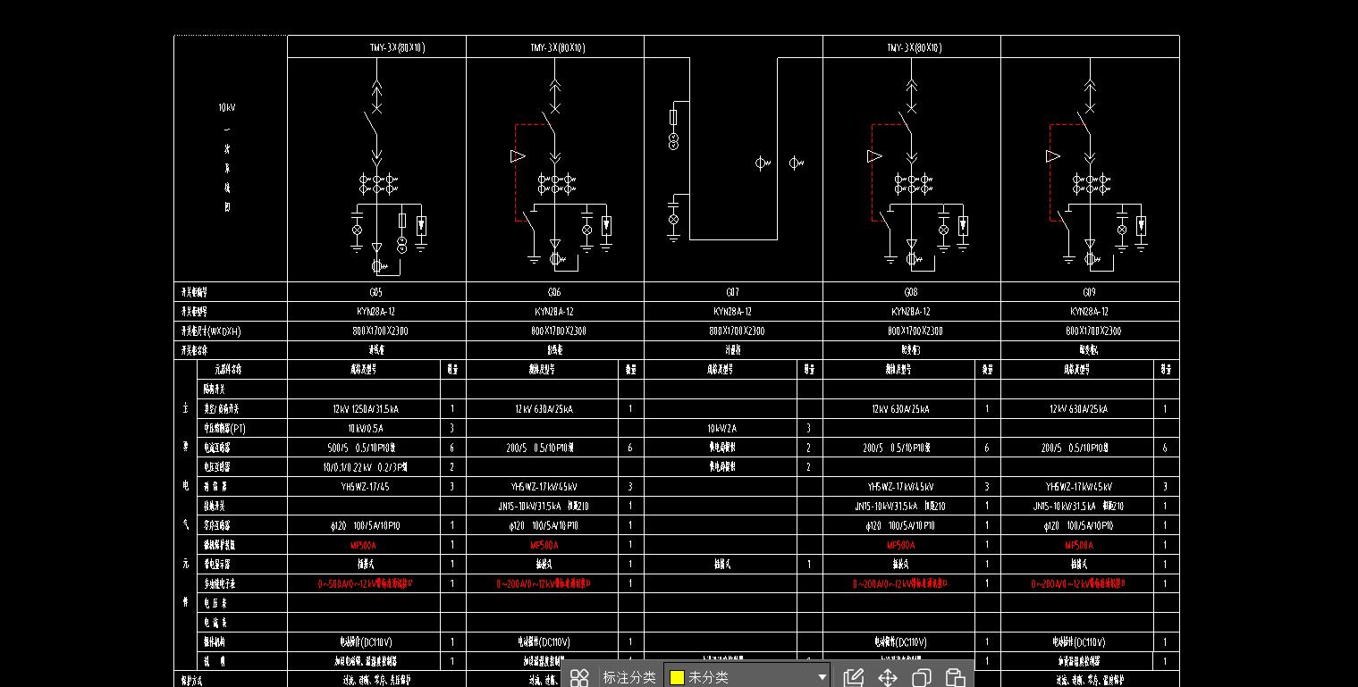
Task: Click red MP500A text in G08 column
Action: 901,545
